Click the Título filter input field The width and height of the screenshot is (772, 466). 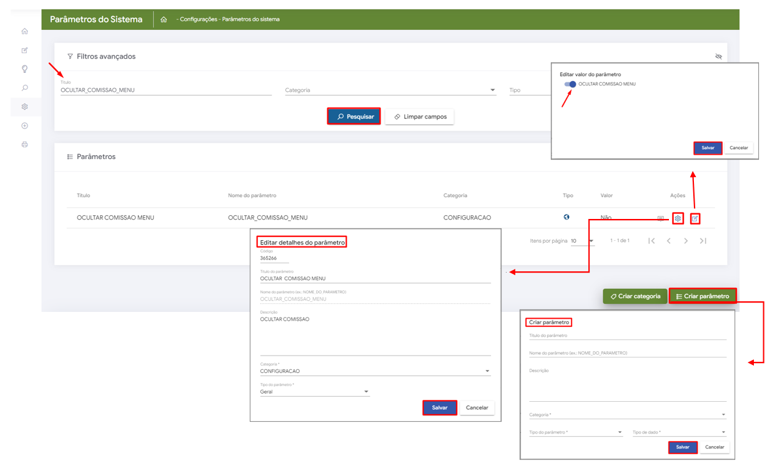tap(166, 90)
